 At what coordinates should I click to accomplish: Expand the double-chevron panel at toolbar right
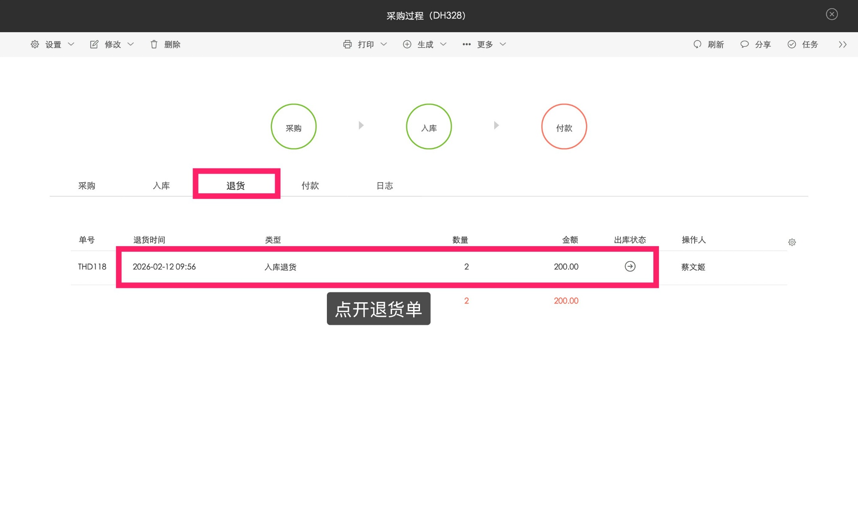(843, 44)
